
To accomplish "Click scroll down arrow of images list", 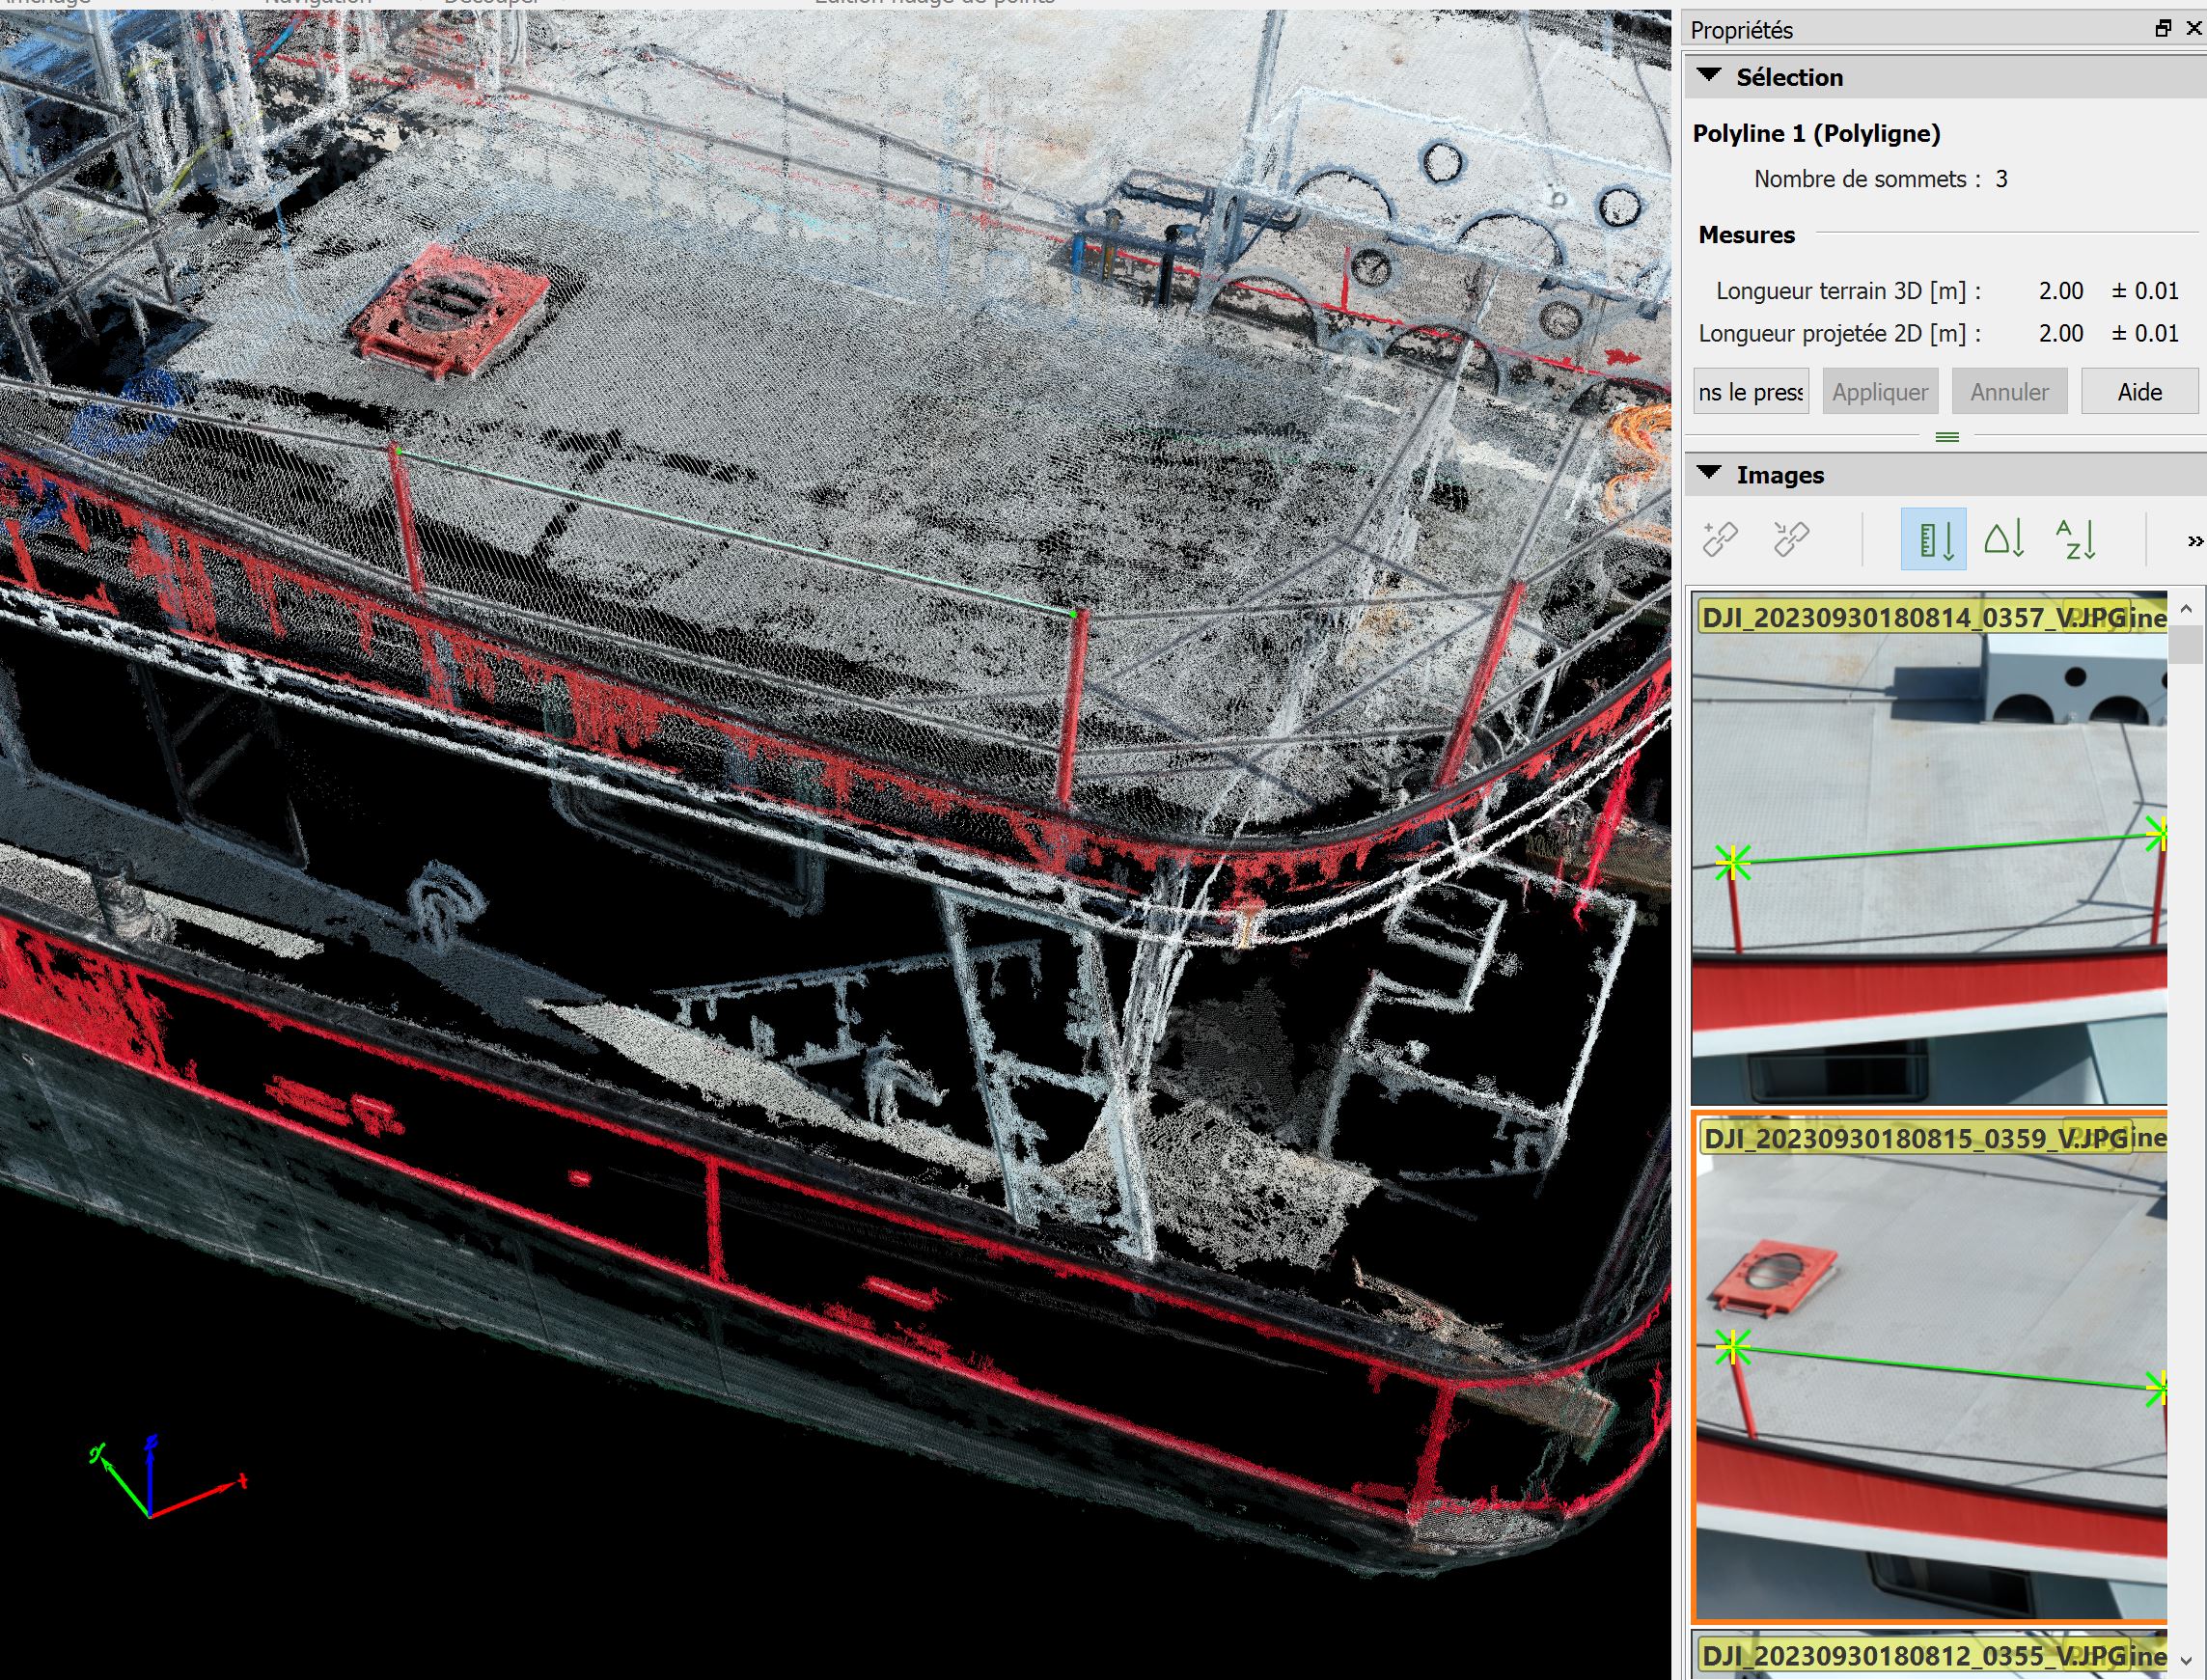I will point(2186,1660).
